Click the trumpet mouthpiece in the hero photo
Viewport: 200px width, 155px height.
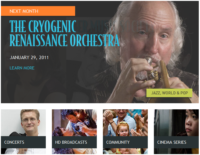click(149, 60)
